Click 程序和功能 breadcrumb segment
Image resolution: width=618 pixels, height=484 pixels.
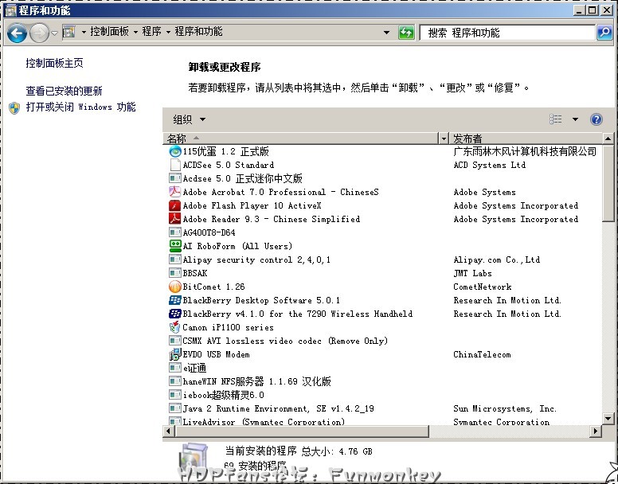coord(198,32)
